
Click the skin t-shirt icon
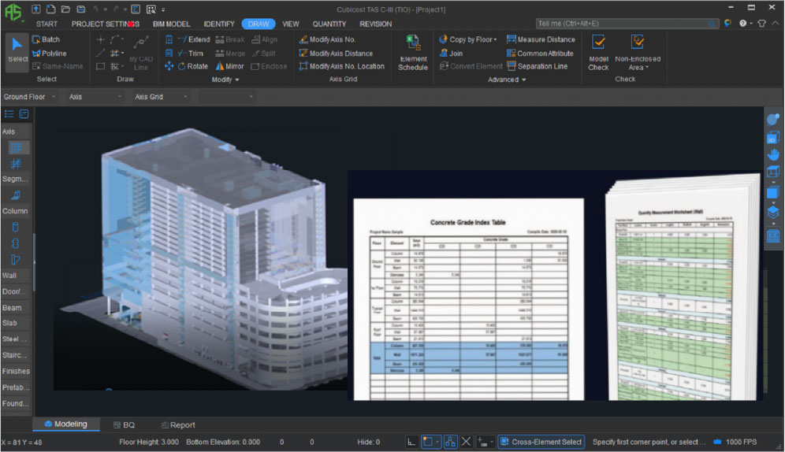(x=762, y=24)
